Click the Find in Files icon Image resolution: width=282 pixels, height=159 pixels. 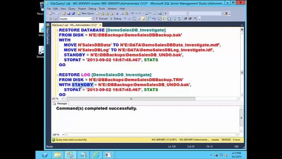[x=226, y=14]
